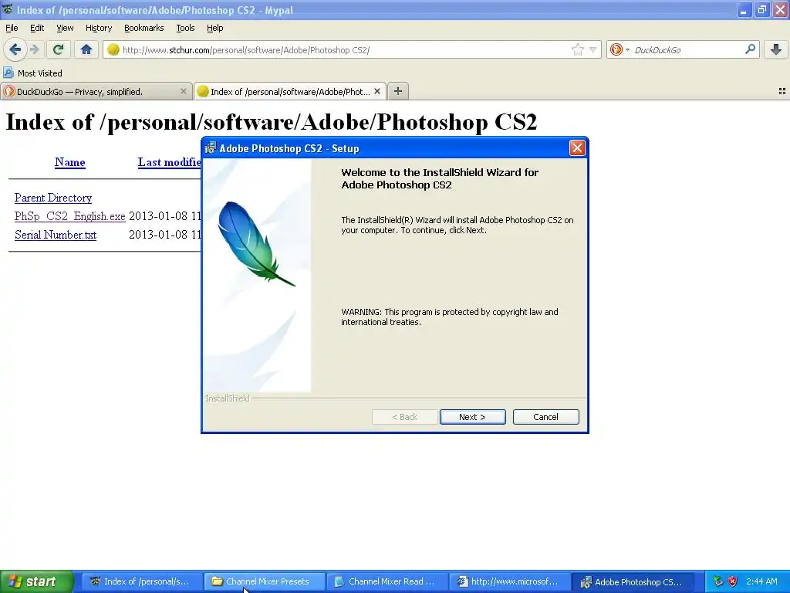The height and width of the screenshot is (593, 790).
Task: Go back using the browser back arrow
Action: click(x=15, y=49)
